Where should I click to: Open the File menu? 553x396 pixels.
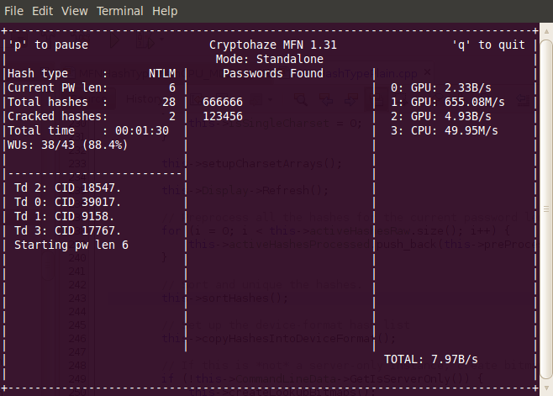point(13,11)
